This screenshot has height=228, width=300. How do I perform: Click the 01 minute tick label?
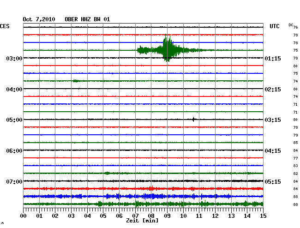pos(39,216)
